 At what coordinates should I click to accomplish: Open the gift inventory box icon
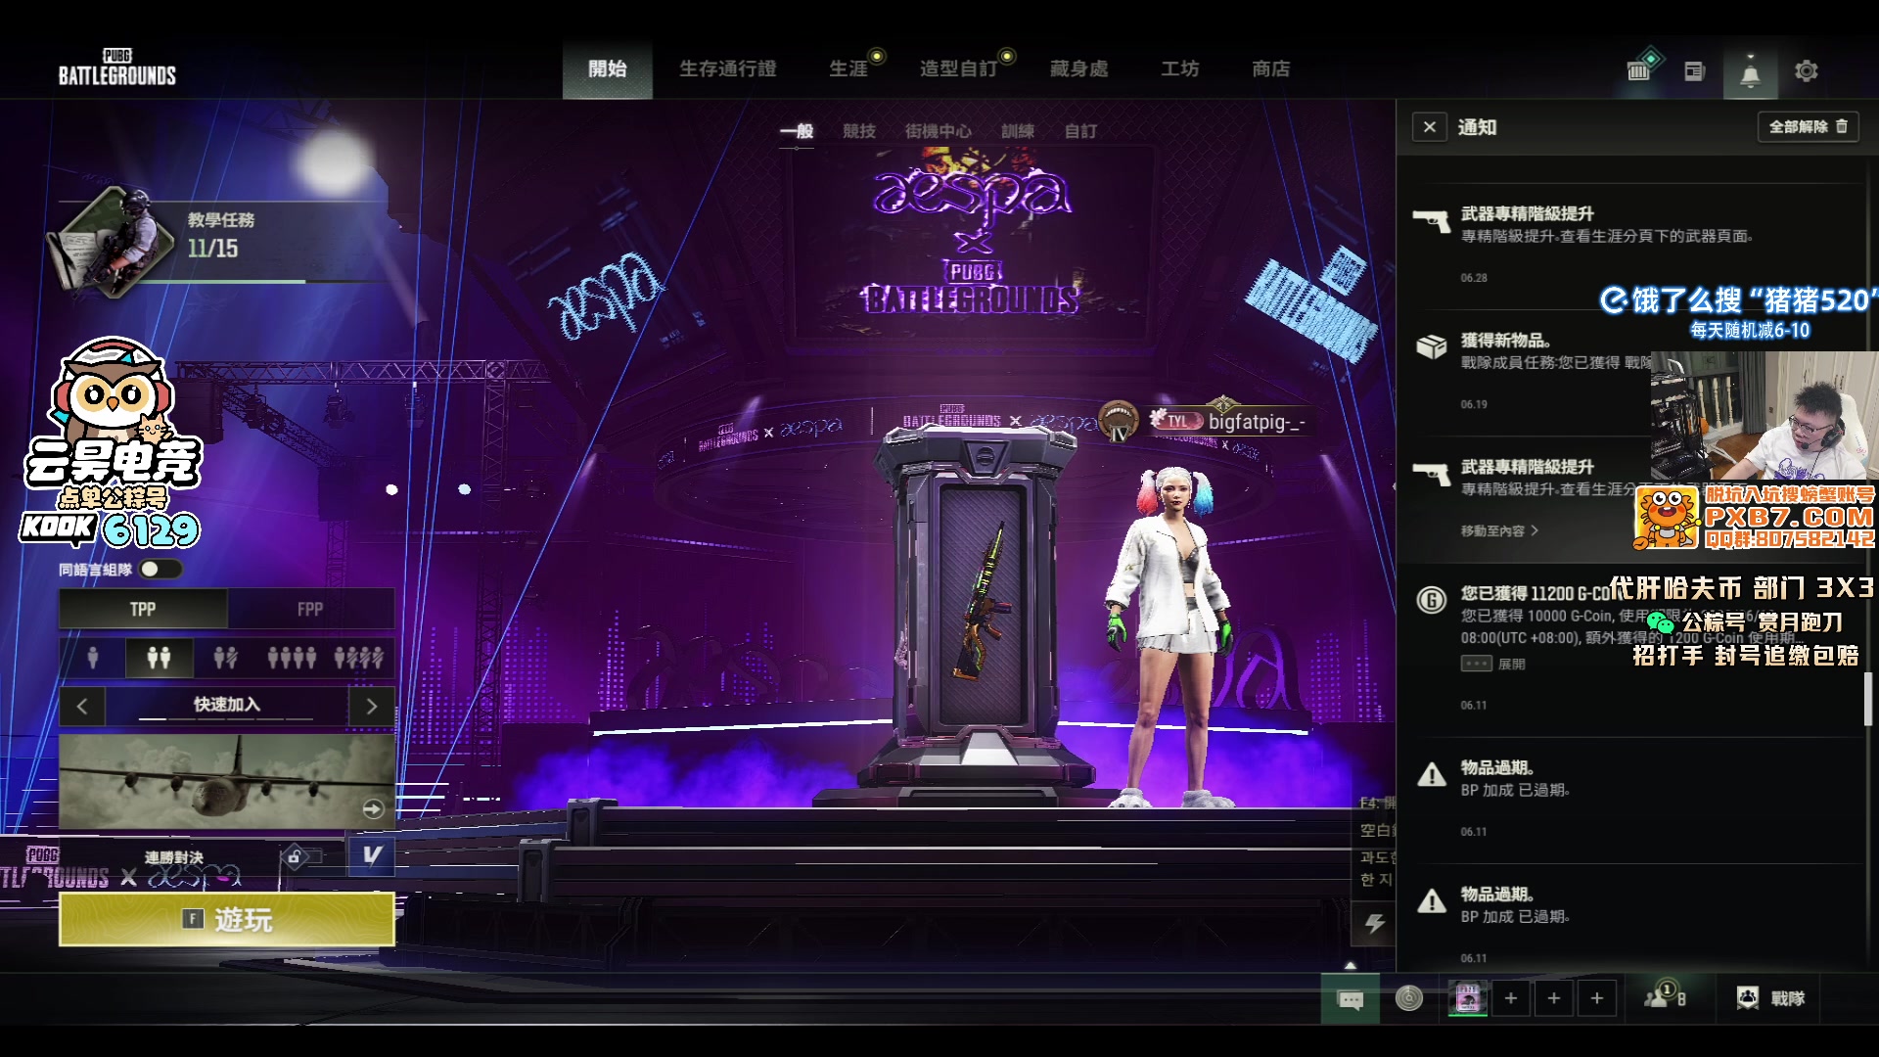pyautogui.click(x=1639, y=69)
